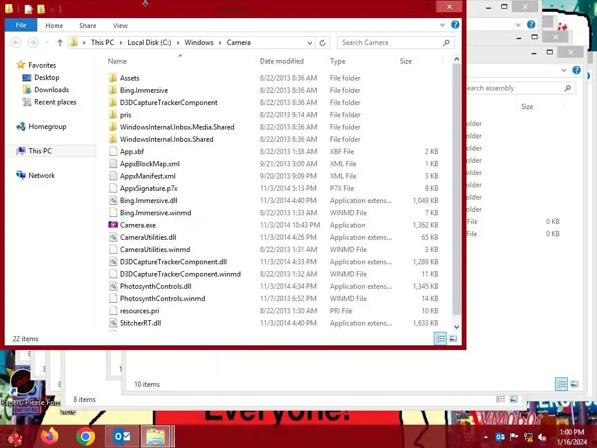Click the Outlook icon in the system tray
Viewport: 597px width, 448px height.
click(x=500, y=436)
